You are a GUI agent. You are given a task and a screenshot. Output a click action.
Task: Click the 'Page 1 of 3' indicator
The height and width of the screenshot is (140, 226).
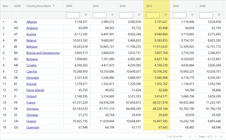[205, 136]
